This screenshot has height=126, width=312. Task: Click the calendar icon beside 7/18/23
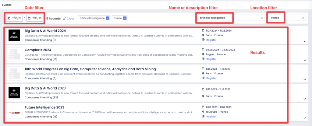click(9, 18)
